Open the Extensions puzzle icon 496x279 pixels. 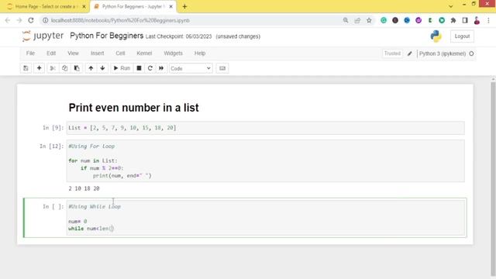point(453,20)
